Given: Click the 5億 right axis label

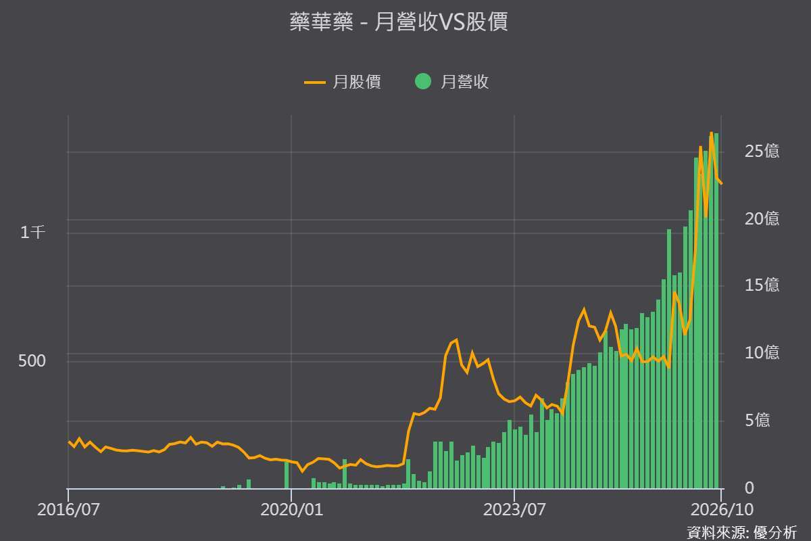Looking at the screenshot, I should (x=757, y=421).
